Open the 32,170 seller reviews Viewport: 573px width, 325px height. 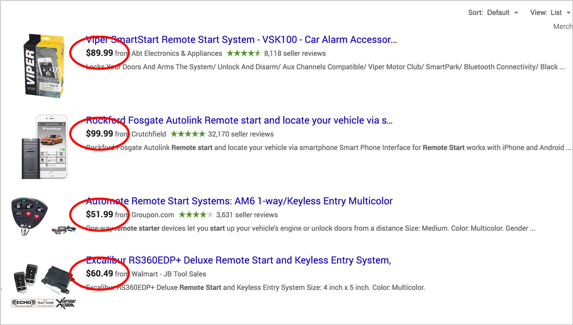[241, 134]
